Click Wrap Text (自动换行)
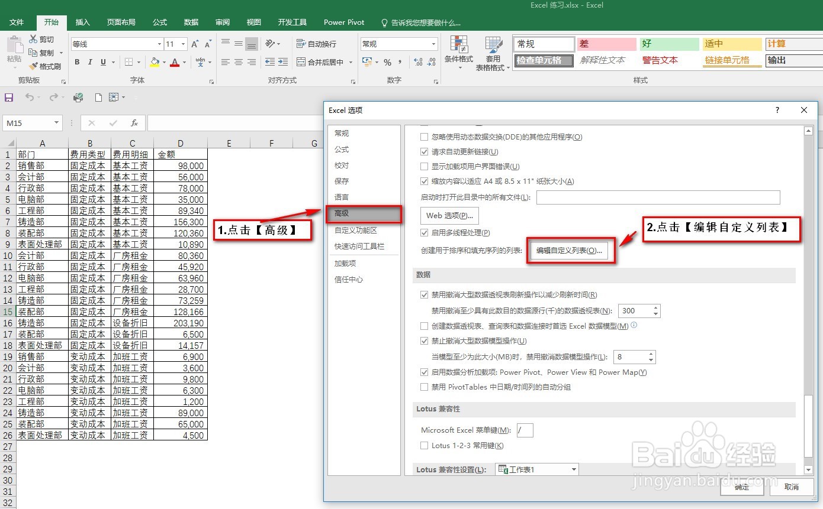This screenshot has height=509, width=823. click(316, 44)
